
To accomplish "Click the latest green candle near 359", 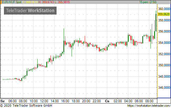I will click(156, 21).
